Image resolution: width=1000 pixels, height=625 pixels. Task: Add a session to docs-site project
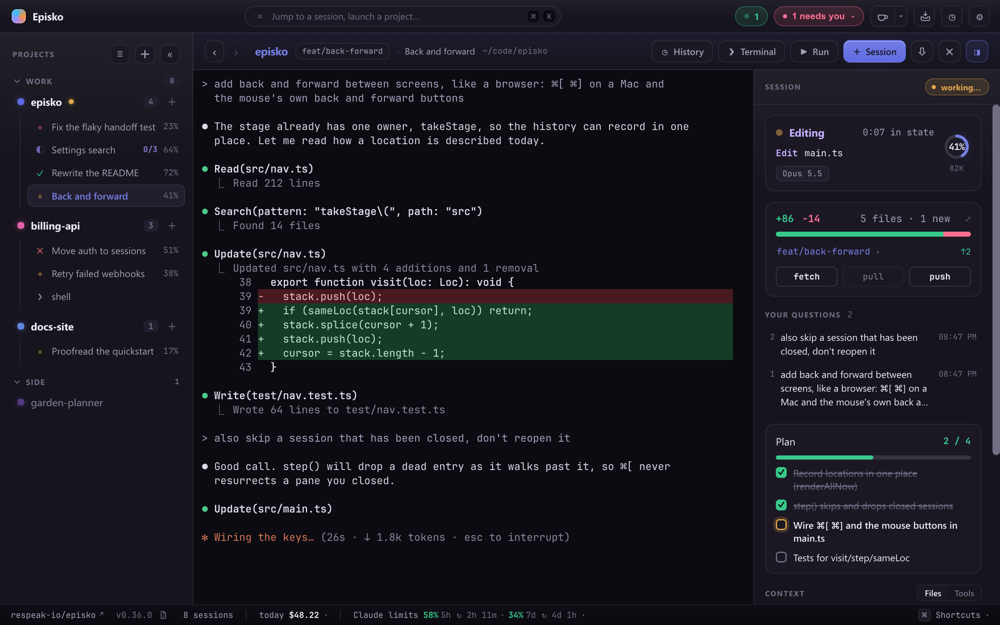[172, 327]
